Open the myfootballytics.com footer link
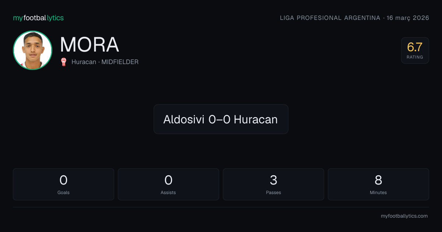Image resolution: width=442 pixels, height=232 pixels. pyautogui.click(x=404, y=216)
